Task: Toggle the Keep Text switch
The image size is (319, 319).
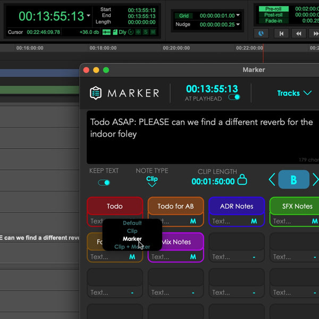Action: 104,182
